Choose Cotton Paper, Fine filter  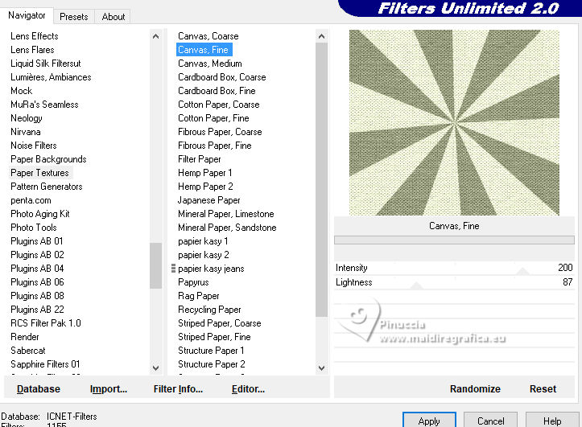click(x=213, y=118)
